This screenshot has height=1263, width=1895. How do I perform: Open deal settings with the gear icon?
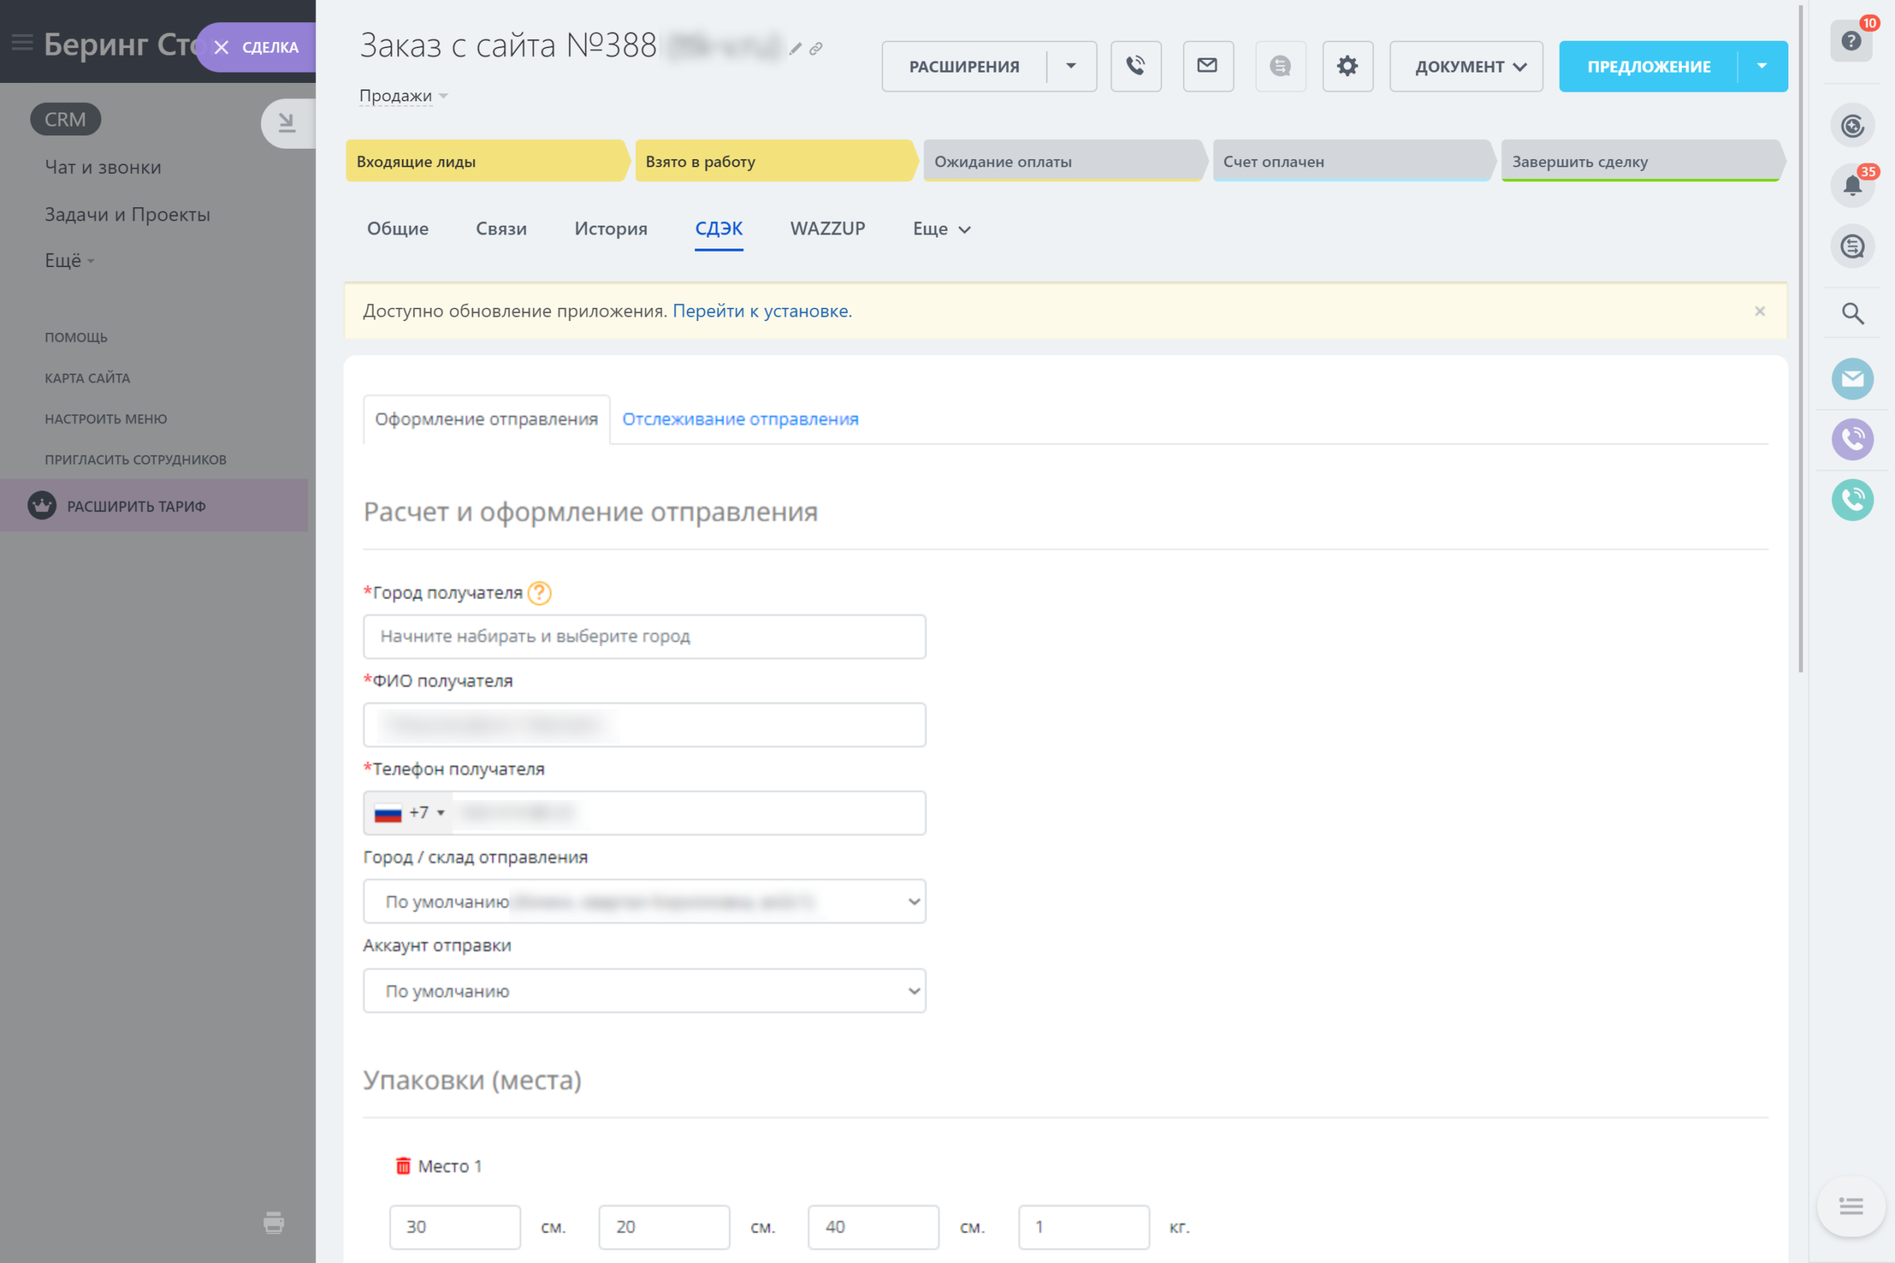tap(1348, 66)
